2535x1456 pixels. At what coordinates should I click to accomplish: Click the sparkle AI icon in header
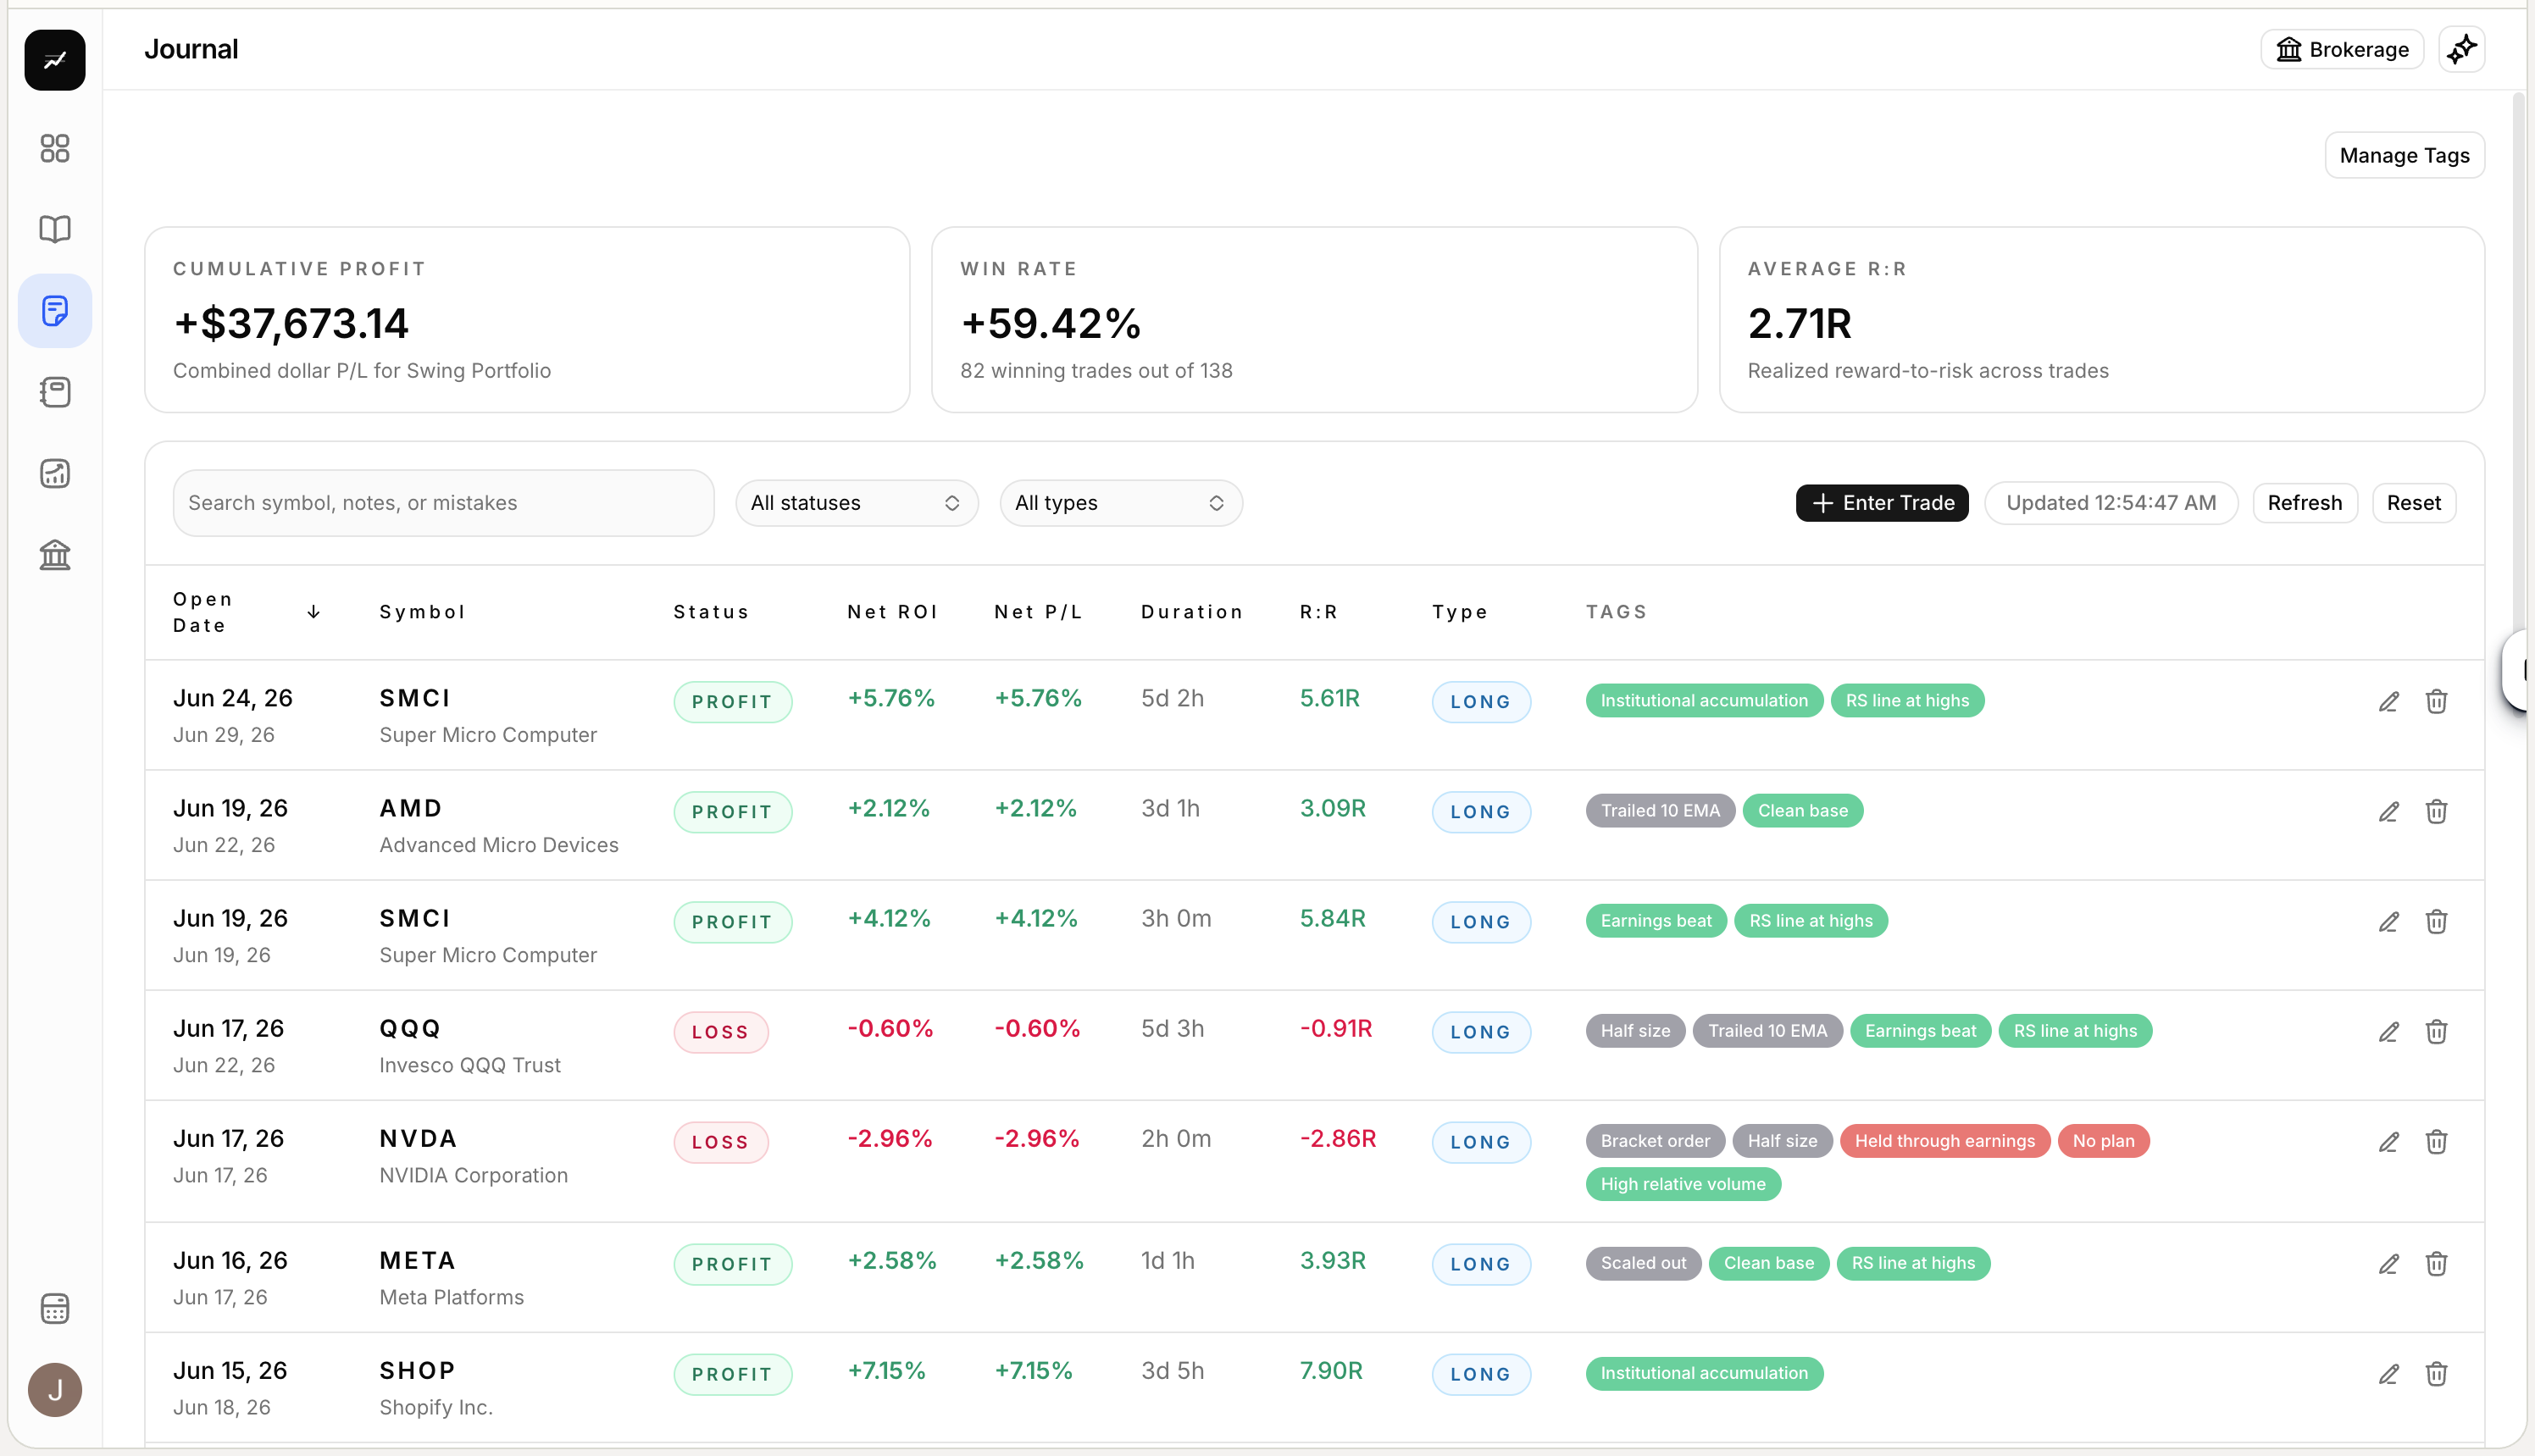(x=2462, y=49)
